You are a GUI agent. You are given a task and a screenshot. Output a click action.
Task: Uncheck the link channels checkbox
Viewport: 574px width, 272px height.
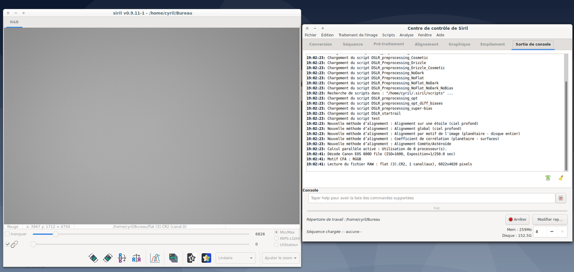click(7, 245)
